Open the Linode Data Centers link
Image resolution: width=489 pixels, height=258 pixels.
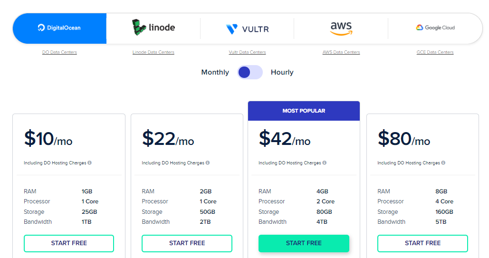(153, 52)
